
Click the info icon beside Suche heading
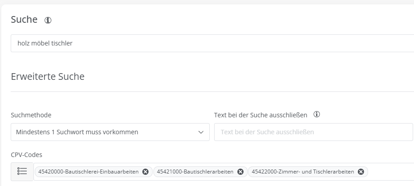coord(48,20)
